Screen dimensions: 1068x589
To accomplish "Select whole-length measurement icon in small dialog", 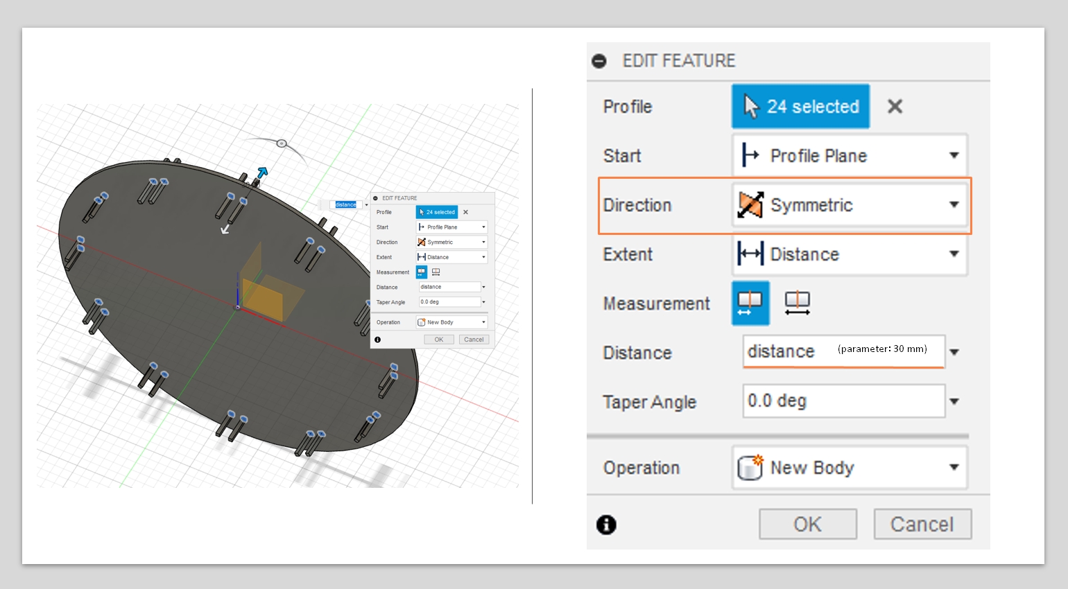I will coord(436,272).
